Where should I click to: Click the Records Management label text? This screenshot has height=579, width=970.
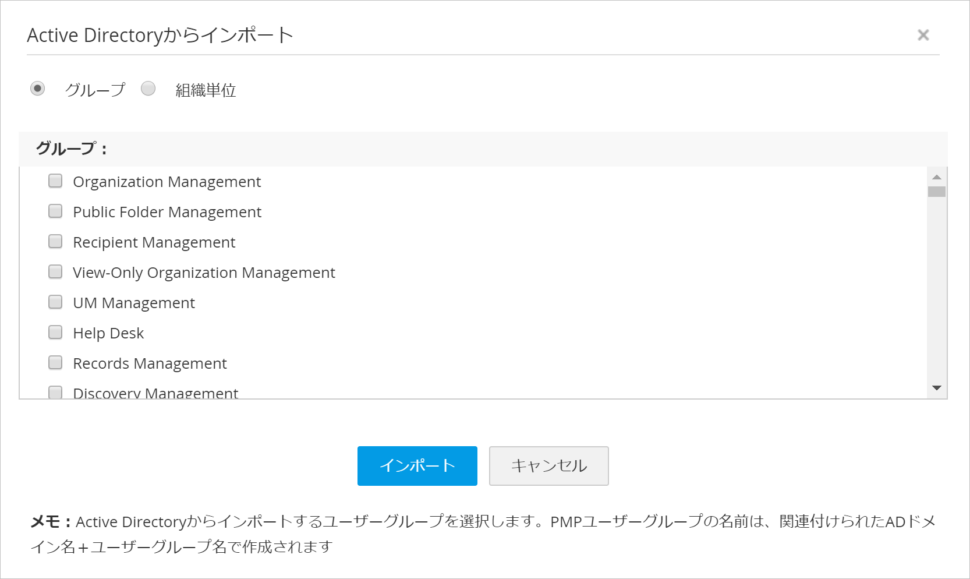coord(150,363)
